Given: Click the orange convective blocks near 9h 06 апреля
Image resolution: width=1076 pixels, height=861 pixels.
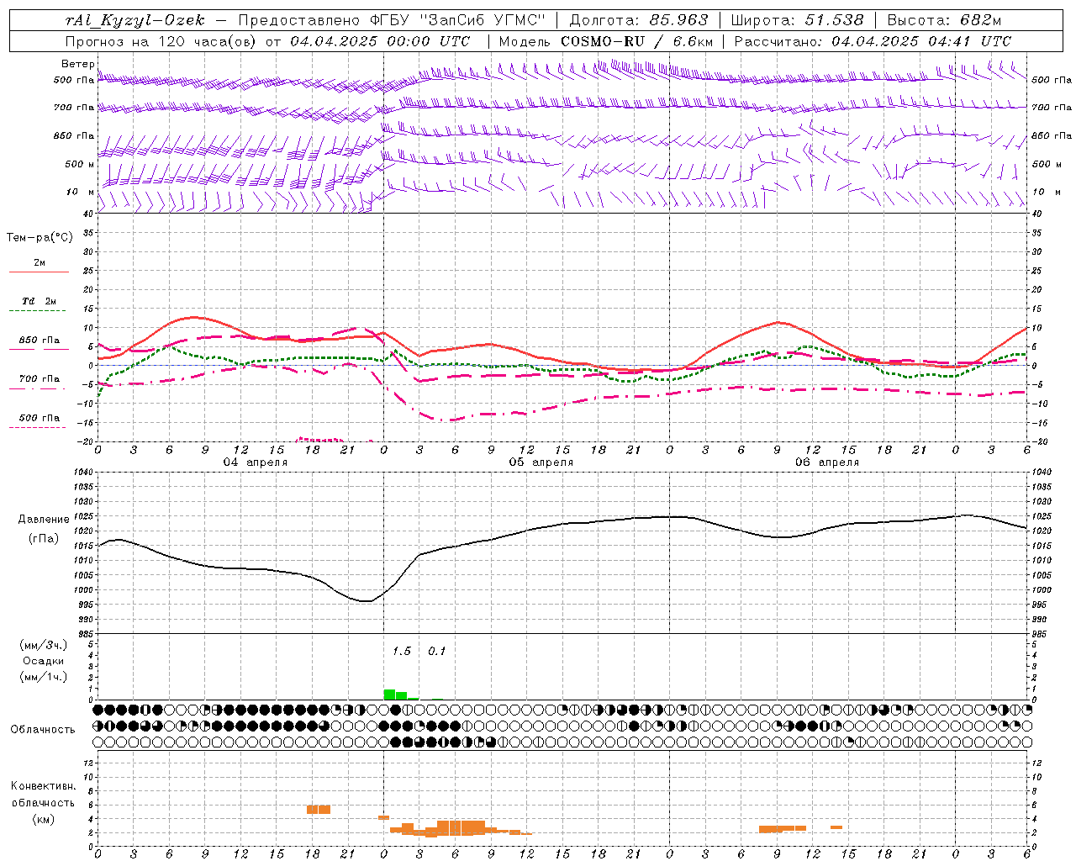Looking at the screenshot, I should click(783, 829).
